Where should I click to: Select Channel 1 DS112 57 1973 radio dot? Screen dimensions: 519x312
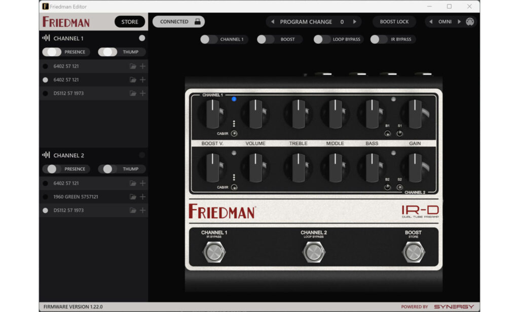(45, 93)
